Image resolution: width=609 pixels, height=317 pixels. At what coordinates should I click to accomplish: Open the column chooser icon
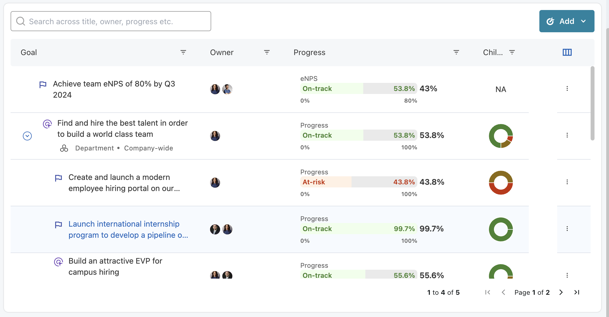point(567,52)
